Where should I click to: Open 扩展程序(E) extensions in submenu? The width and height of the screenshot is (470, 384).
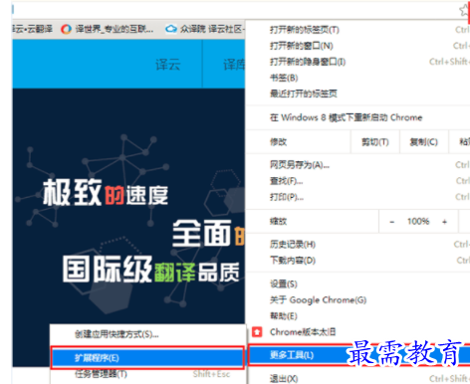(x=147, y=358)
